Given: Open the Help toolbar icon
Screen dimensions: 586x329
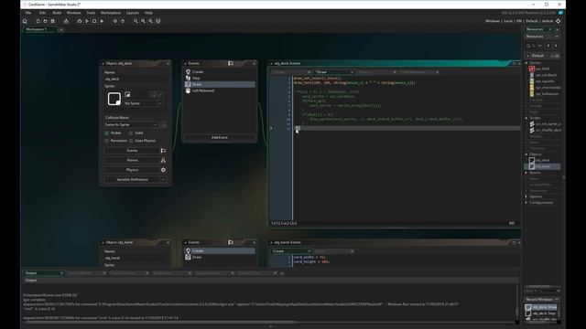Looking at the screenshot, I should [x=123, y=21].
